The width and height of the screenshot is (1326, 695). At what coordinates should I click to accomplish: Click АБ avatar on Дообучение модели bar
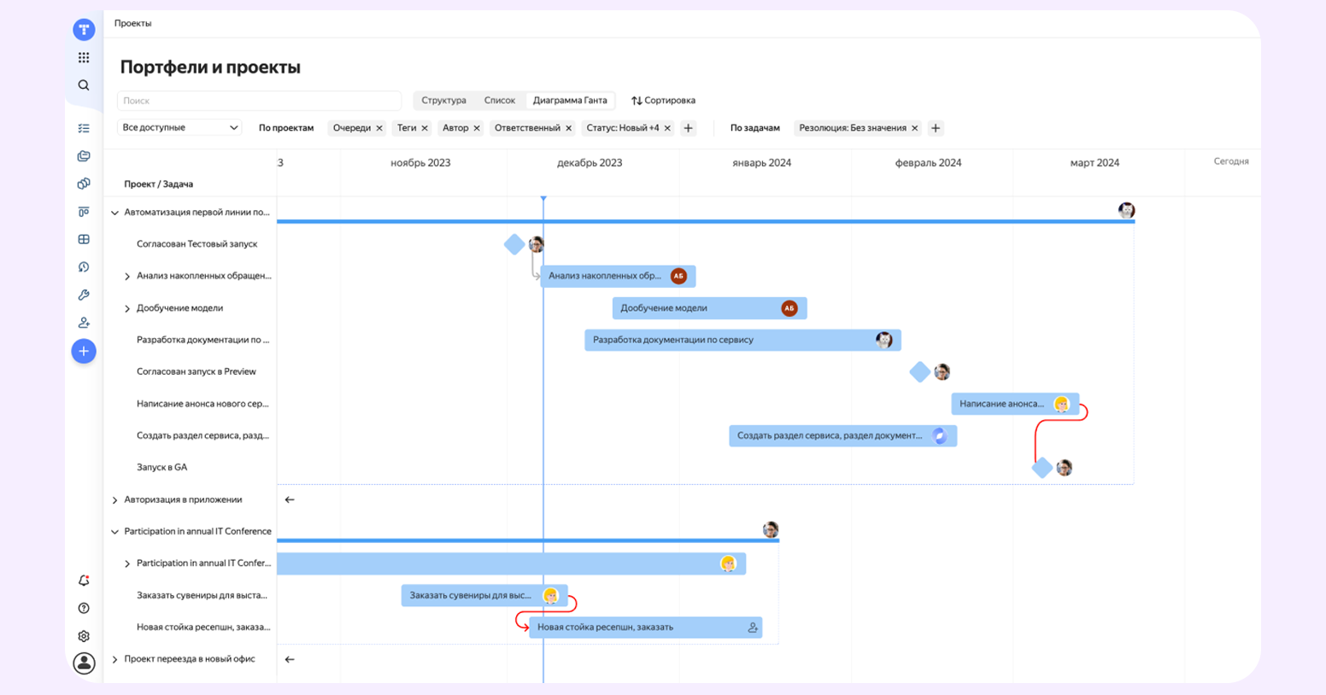pyautogui.click(x=789, y=308)
